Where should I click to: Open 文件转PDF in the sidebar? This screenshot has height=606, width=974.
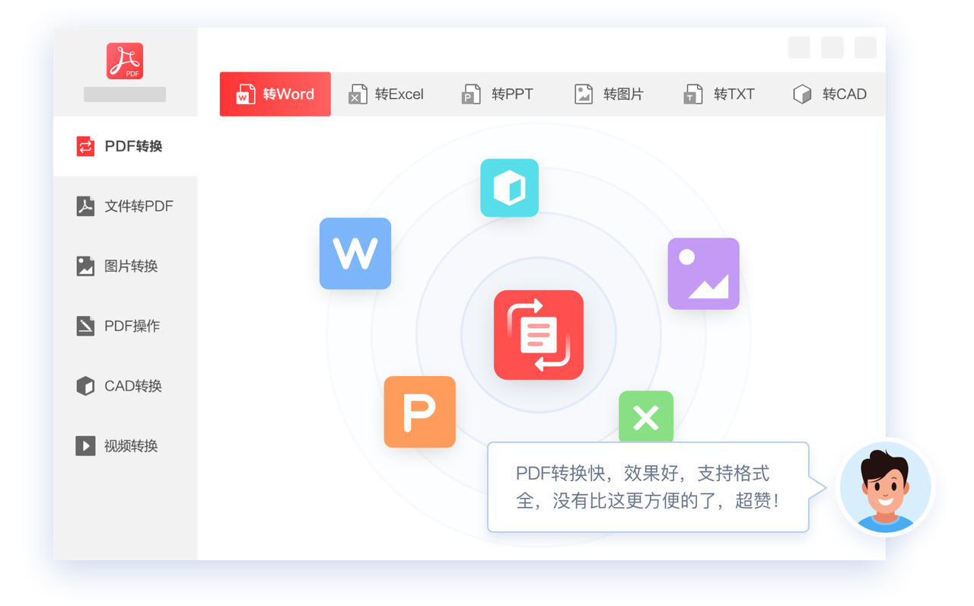point(126,206)
